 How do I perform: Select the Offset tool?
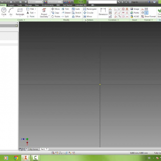[76, 16]
